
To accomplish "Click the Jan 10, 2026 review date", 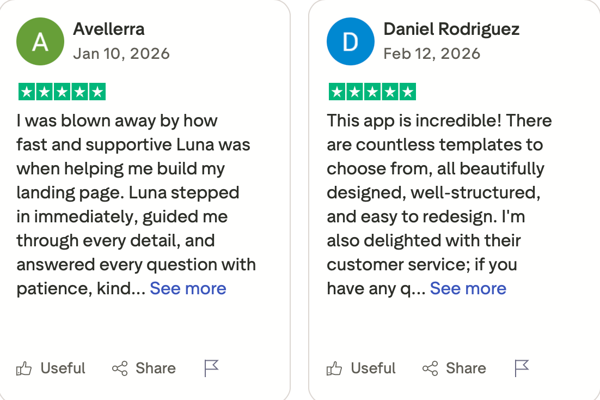I will (x=121, y=53).
